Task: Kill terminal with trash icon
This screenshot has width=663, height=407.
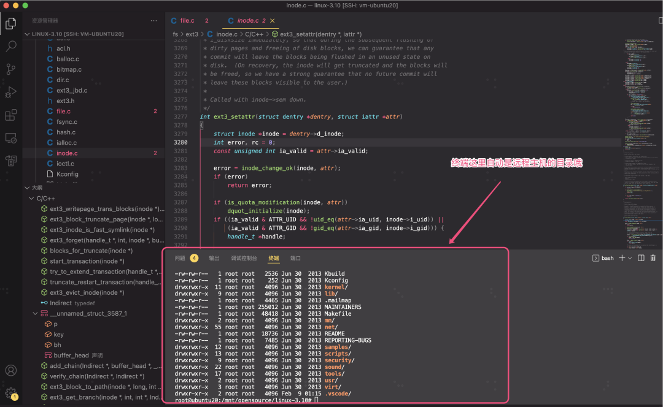Action: click(x=653, y=258)
